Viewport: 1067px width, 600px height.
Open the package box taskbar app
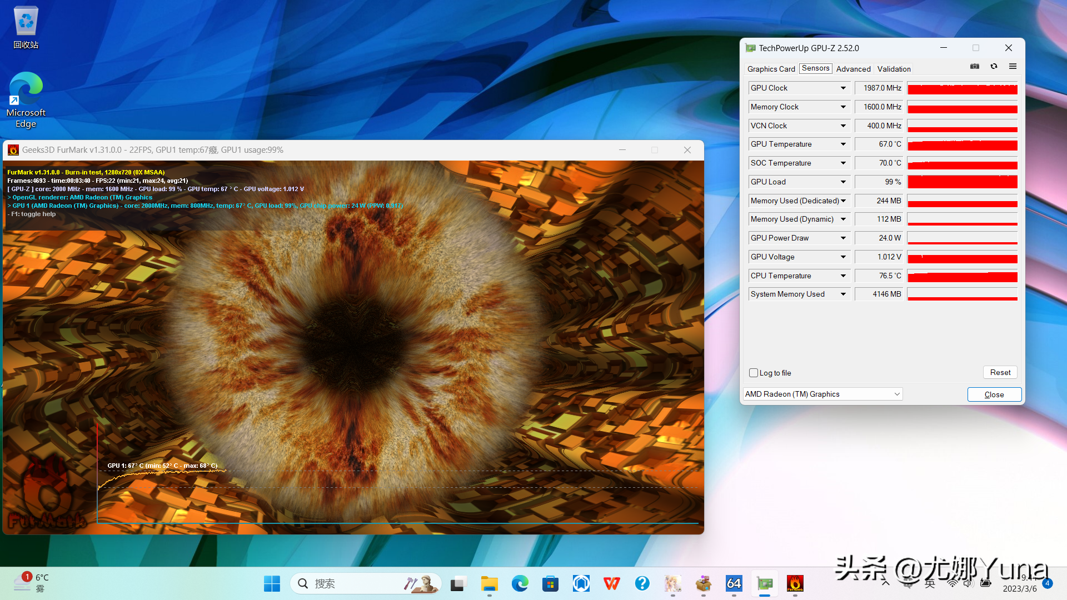tap(703, 583)
